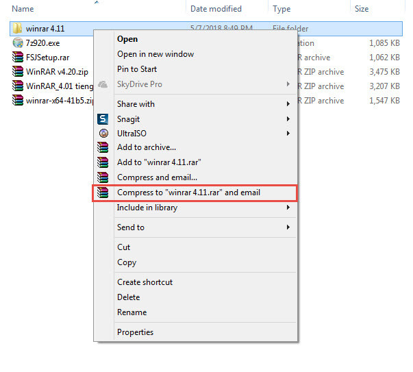413x372 pixels.
Task: Click the WinRAR v4.20.zip archive icon
Action: 18,71
